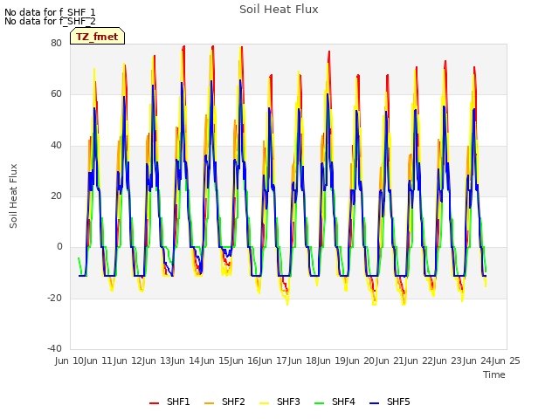Click the Jun 24 x-axis tick label
Viewport: 559px width, 419px height.
478,361
